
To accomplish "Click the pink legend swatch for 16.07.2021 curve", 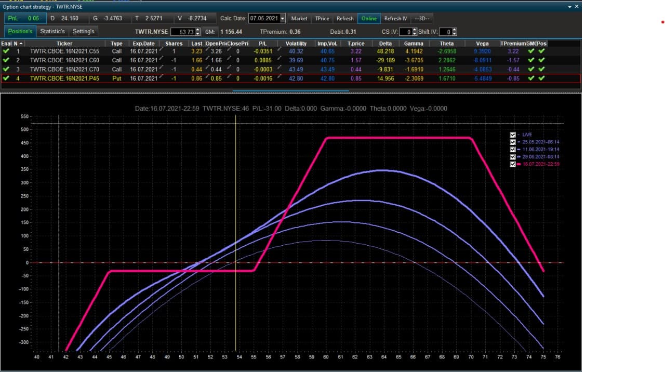I will [x=519, y=164].
